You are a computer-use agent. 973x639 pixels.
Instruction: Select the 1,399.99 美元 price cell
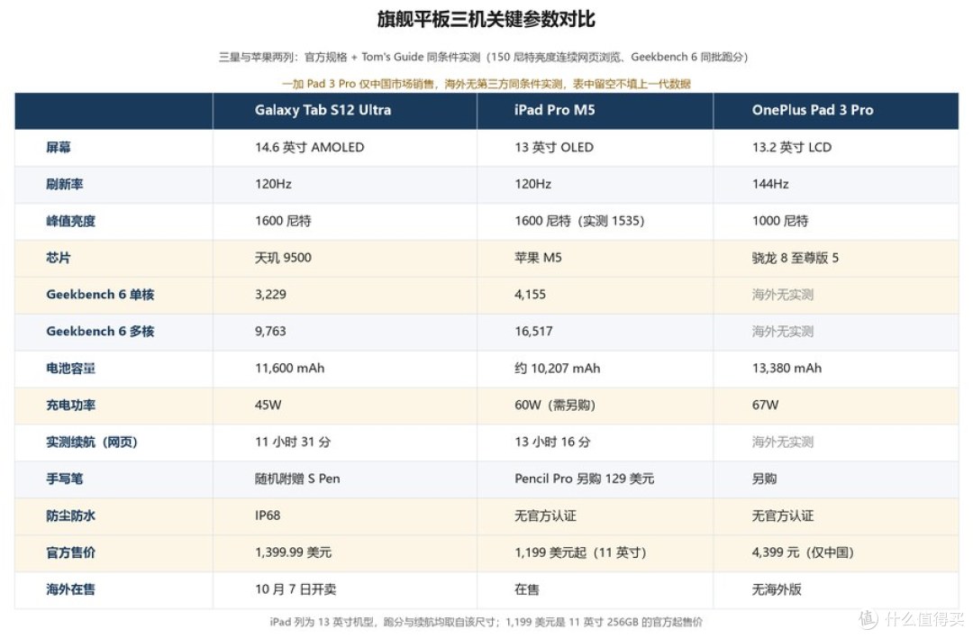293,552
